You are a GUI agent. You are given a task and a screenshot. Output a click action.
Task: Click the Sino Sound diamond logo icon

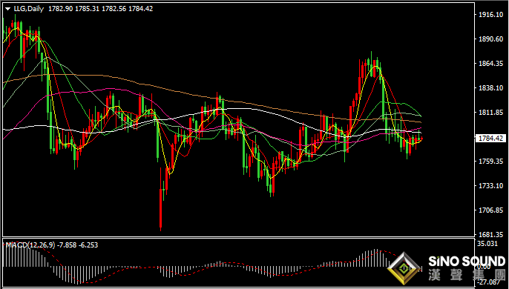[x=404, y=268]
